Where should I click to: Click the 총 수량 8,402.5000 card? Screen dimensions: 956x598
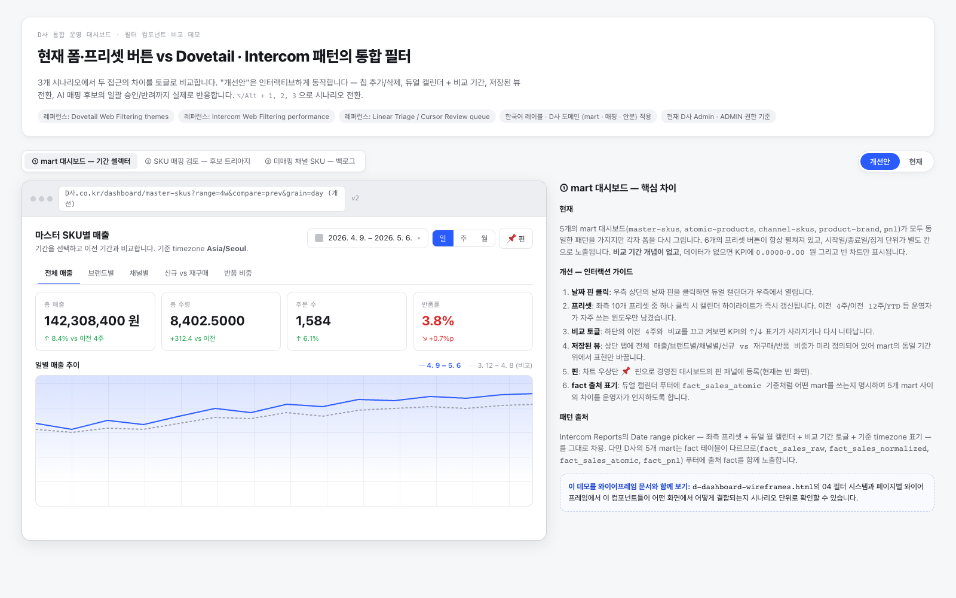221,321
